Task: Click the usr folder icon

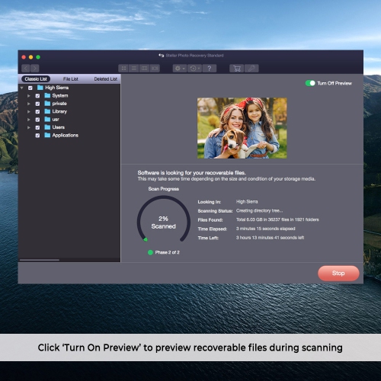Action: coord(47,119)
